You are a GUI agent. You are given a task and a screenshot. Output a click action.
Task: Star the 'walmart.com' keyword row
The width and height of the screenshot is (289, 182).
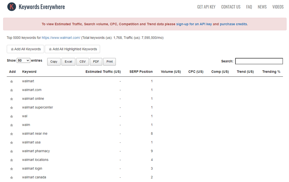pyautogui.click(x=12, y=90)
